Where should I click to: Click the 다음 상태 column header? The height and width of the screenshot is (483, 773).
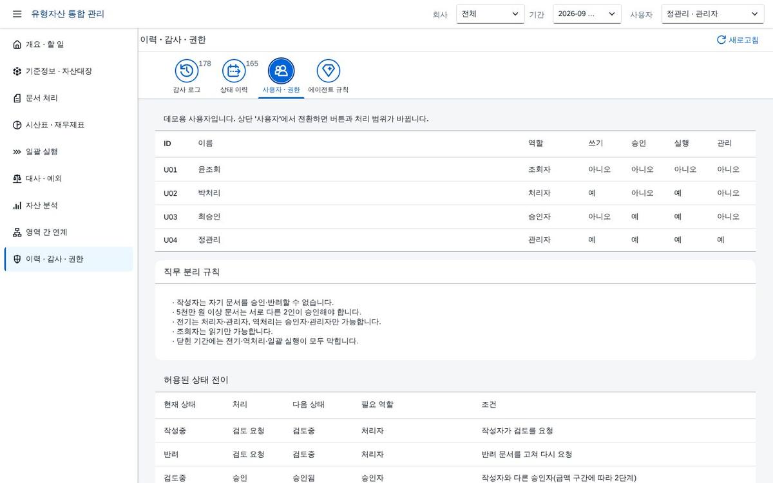pos(309,404)
